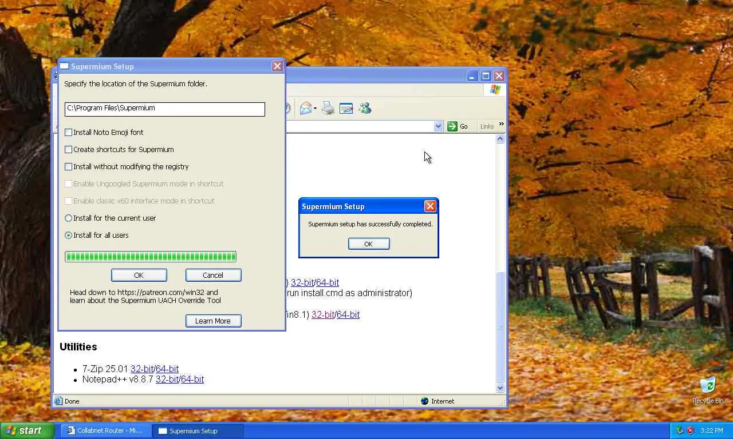This screenshot has height=439, width=733.
Task: Click the Safely Remove Hardware tray icon
Action: pyautogui.click(x=680, y=430)
